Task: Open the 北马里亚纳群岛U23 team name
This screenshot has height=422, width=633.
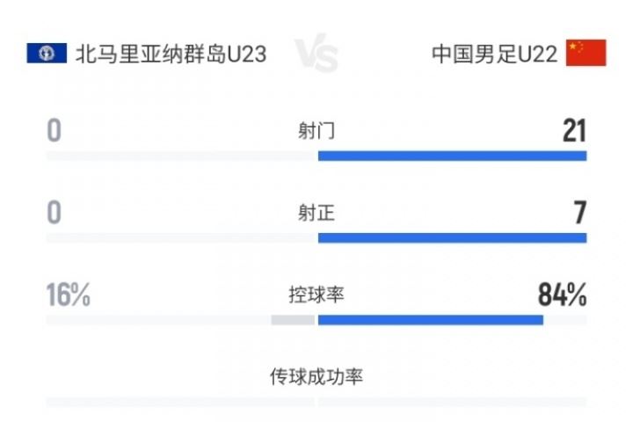Action: coord(171,55)
